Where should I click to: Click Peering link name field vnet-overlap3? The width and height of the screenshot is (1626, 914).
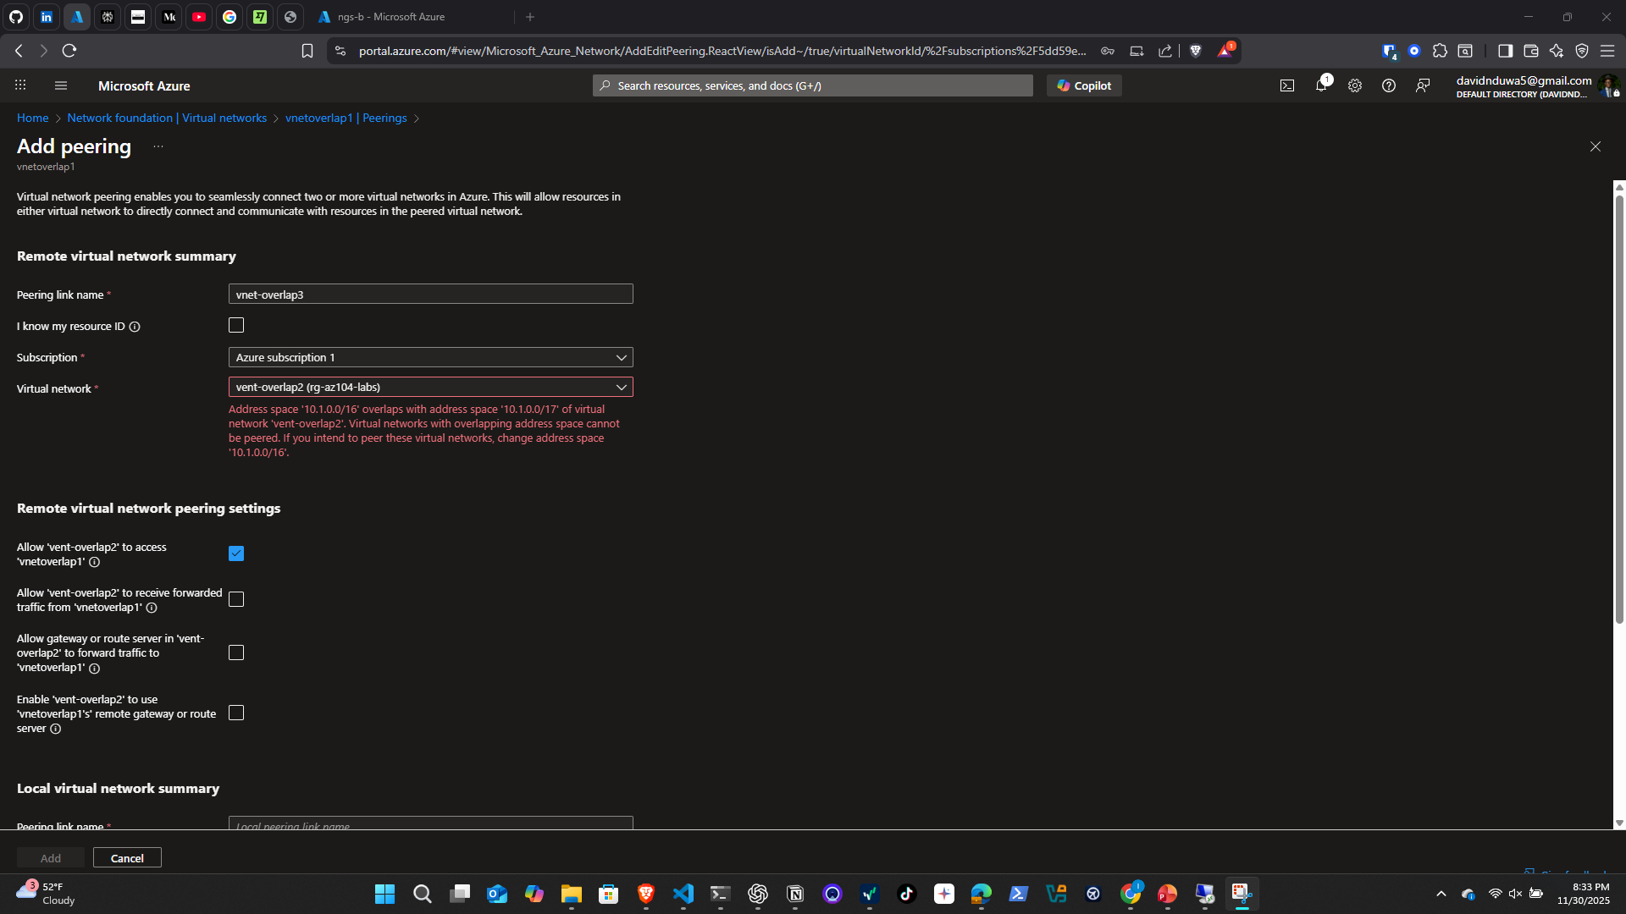[x=430, y=295]
